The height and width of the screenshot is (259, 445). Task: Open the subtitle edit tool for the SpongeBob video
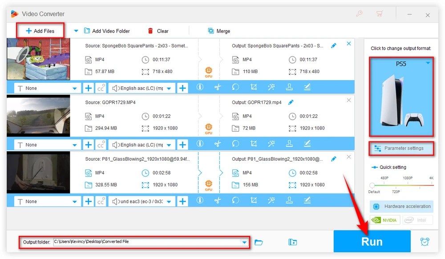click(307, 87)
